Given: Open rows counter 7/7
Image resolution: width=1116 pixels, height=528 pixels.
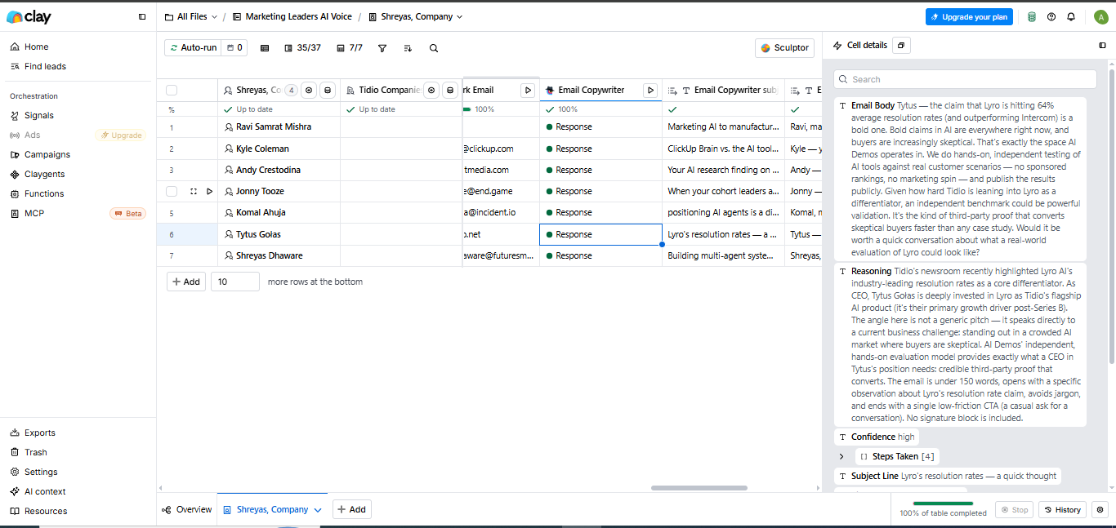Looking at the screenshot, I should point(350,48).
